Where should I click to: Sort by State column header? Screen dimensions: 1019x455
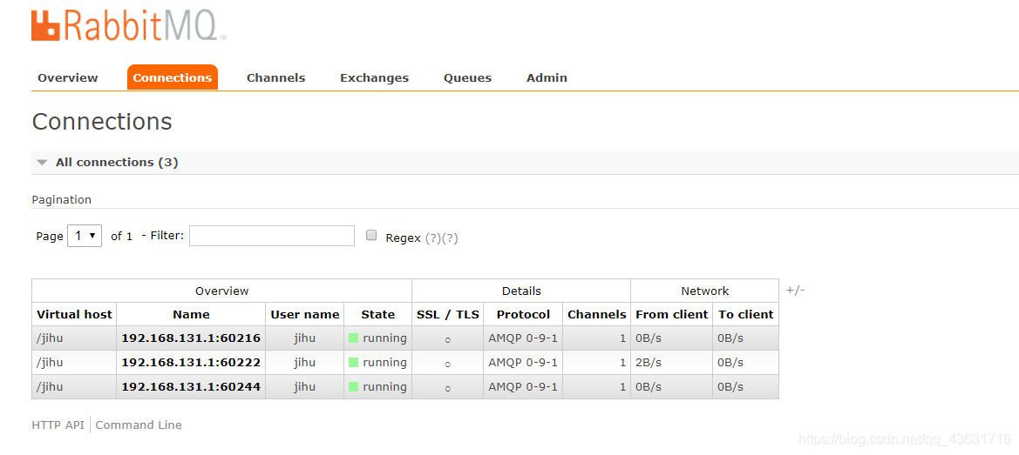coord(377,314)
